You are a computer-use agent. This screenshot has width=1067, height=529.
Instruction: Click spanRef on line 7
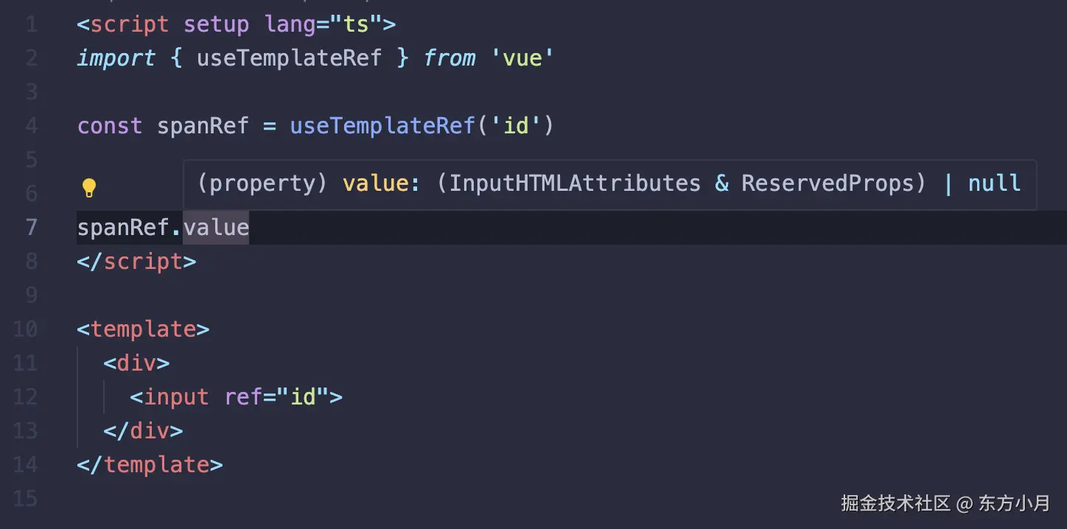click(x=124, y=227)
